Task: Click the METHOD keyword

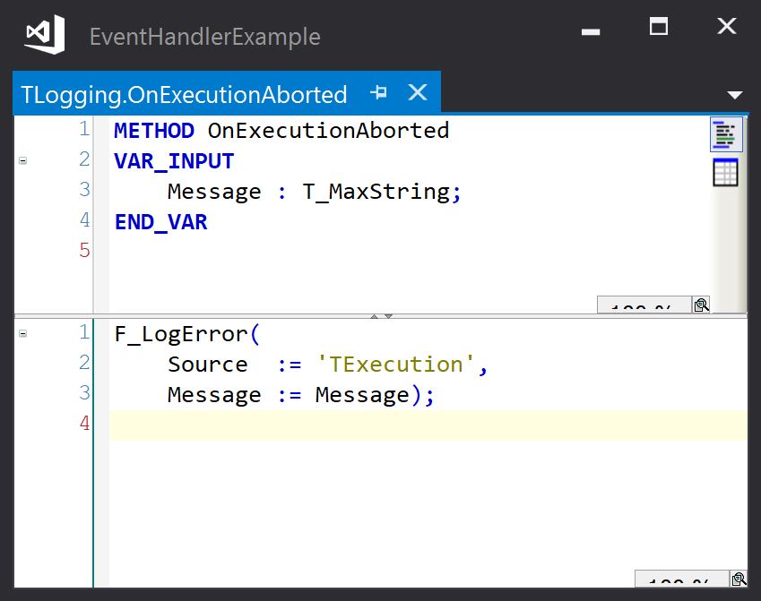Action: pos(154,131)
